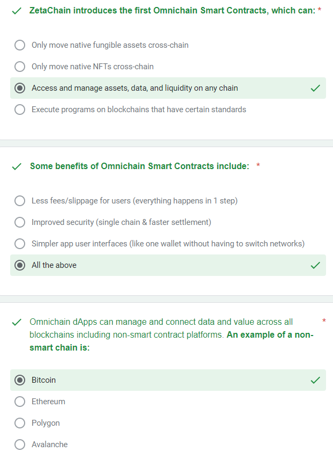Viewport: 333px width, 459px height.
Task: Select 'Only move native NFTs cross-chain' option
Action: pos(20,67)
